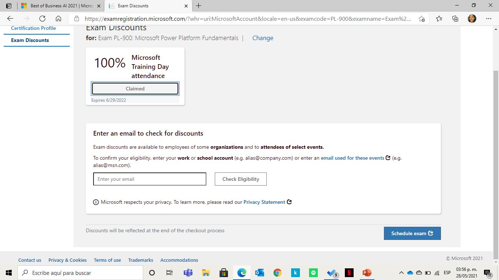Open Microsoft Store from taskbar
Image resolution: width=499 pixels, height=280 pixels.
[x=224, y=273]
